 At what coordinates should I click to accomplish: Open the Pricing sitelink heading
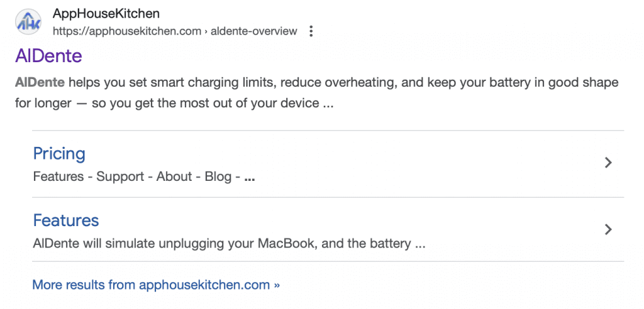tap(59, 153)
